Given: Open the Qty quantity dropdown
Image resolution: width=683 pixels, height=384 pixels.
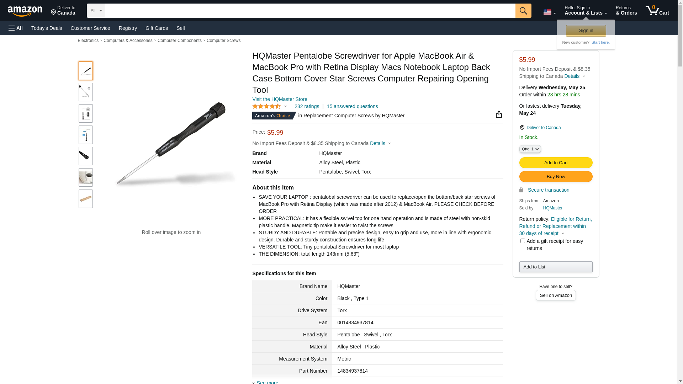Looking at the screenshot, I should pos(530,149).
